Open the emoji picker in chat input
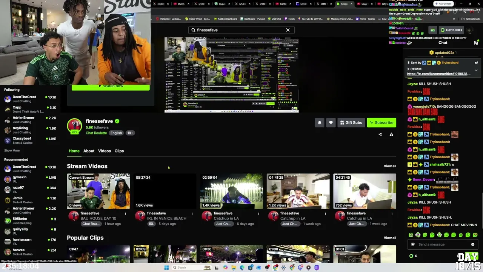483x272 pixels. pos(473,244)
